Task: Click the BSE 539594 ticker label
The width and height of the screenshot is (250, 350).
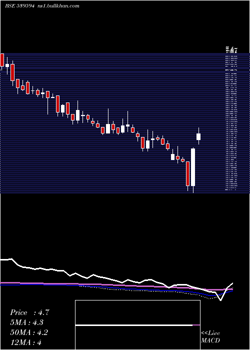Action: pyautogui.click(x=19, y=6)
